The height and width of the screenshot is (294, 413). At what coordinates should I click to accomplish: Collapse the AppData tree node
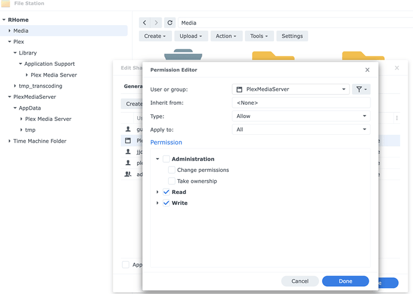[15, 108]
